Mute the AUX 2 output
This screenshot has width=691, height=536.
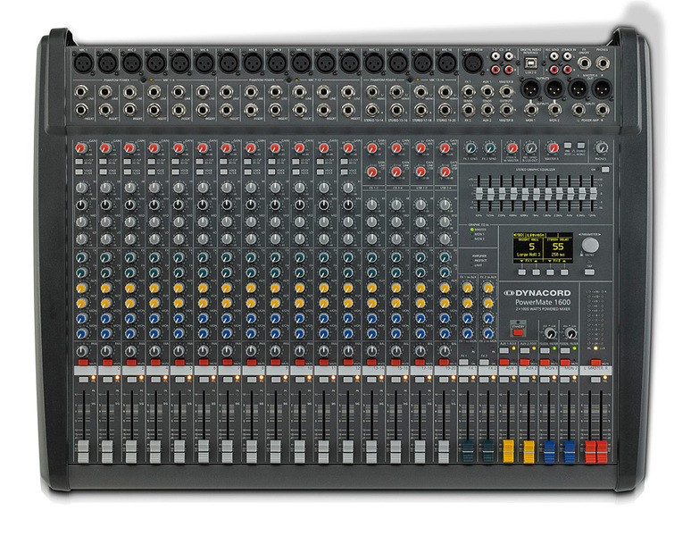tap(524, 363)
